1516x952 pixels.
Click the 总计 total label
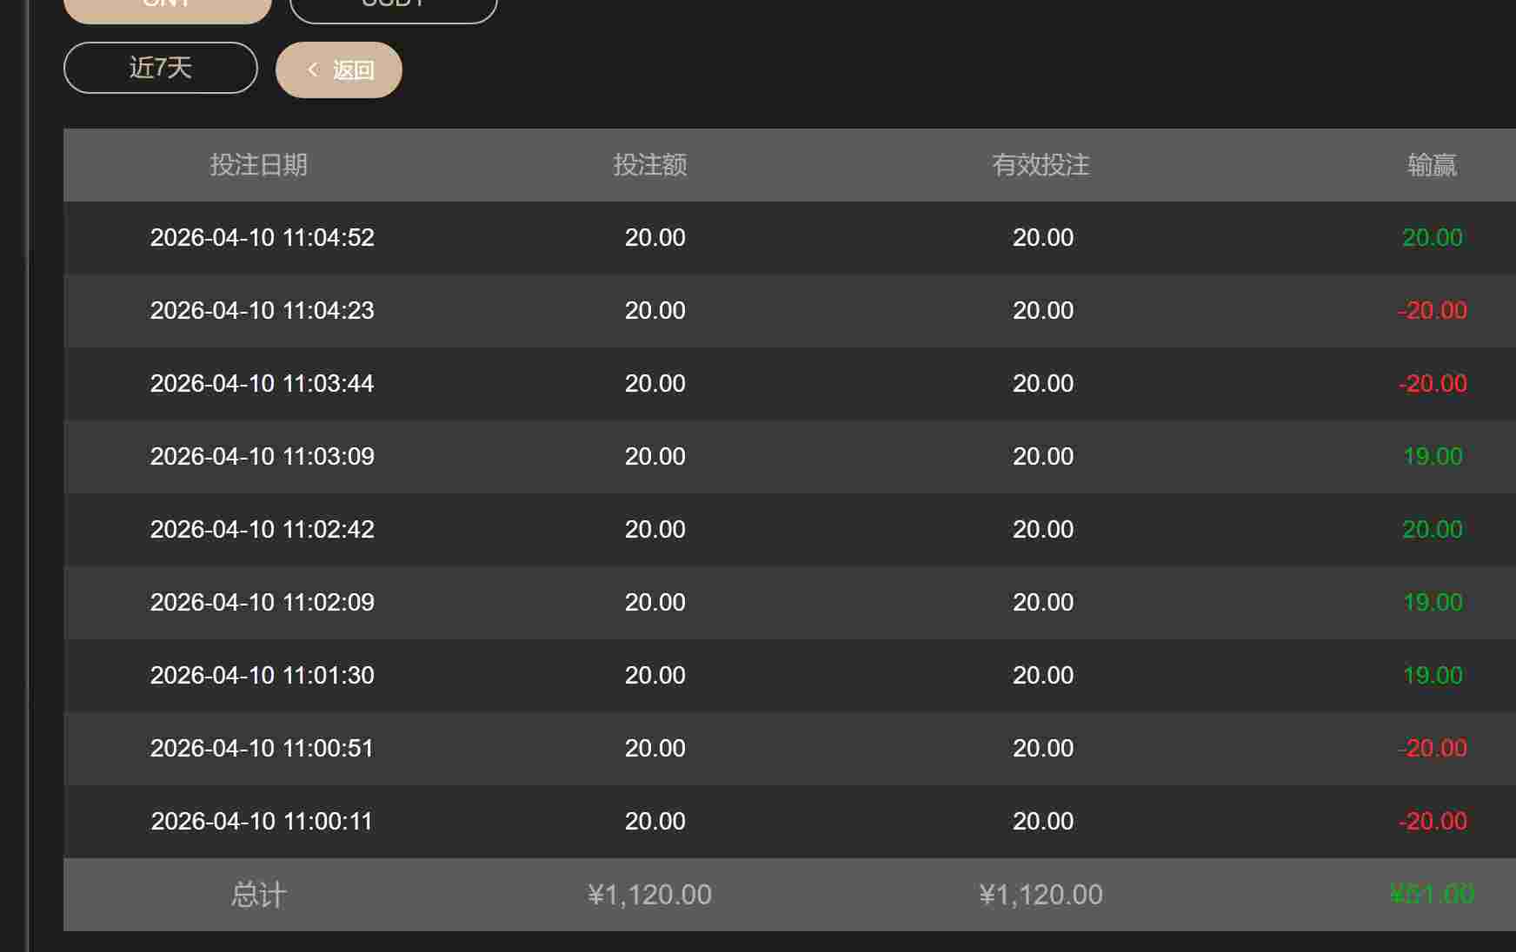pos(258,895)
